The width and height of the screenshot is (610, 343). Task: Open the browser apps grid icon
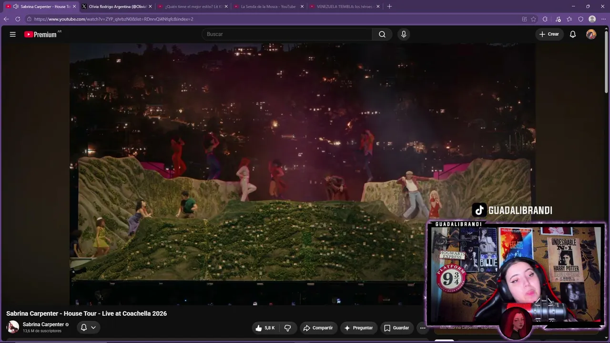[x=524, y=19]
